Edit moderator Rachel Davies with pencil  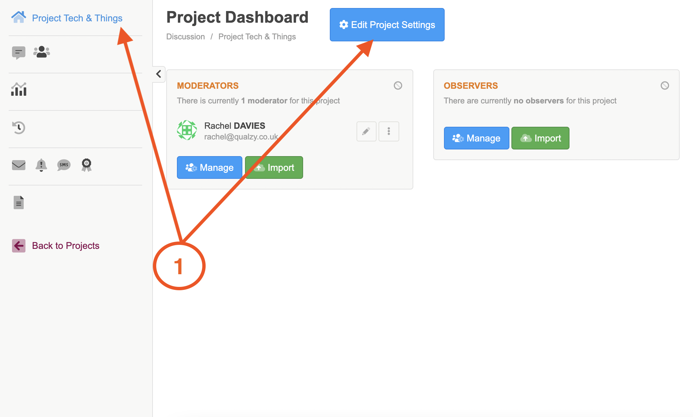point(366,131)
